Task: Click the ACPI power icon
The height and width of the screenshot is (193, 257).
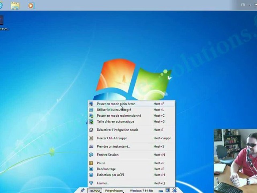Action: (x=91, y=175)
